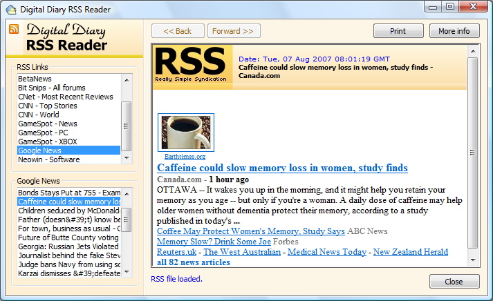Open For town, business as usual headline
Screen dimensions: 493x301
click(x=69, y=229)
